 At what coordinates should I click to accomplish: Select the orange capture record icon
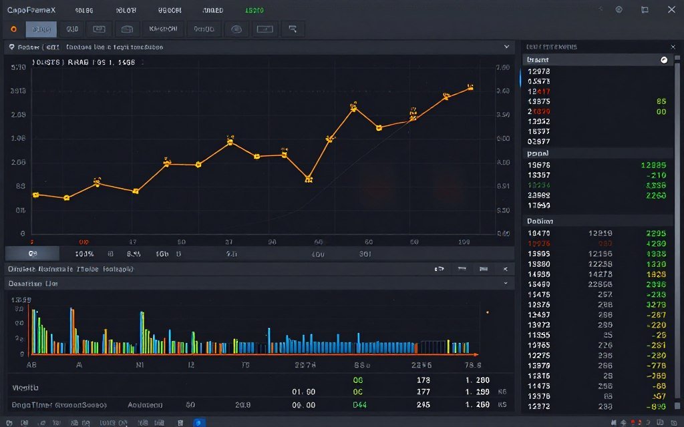click(x=13, y=29)
